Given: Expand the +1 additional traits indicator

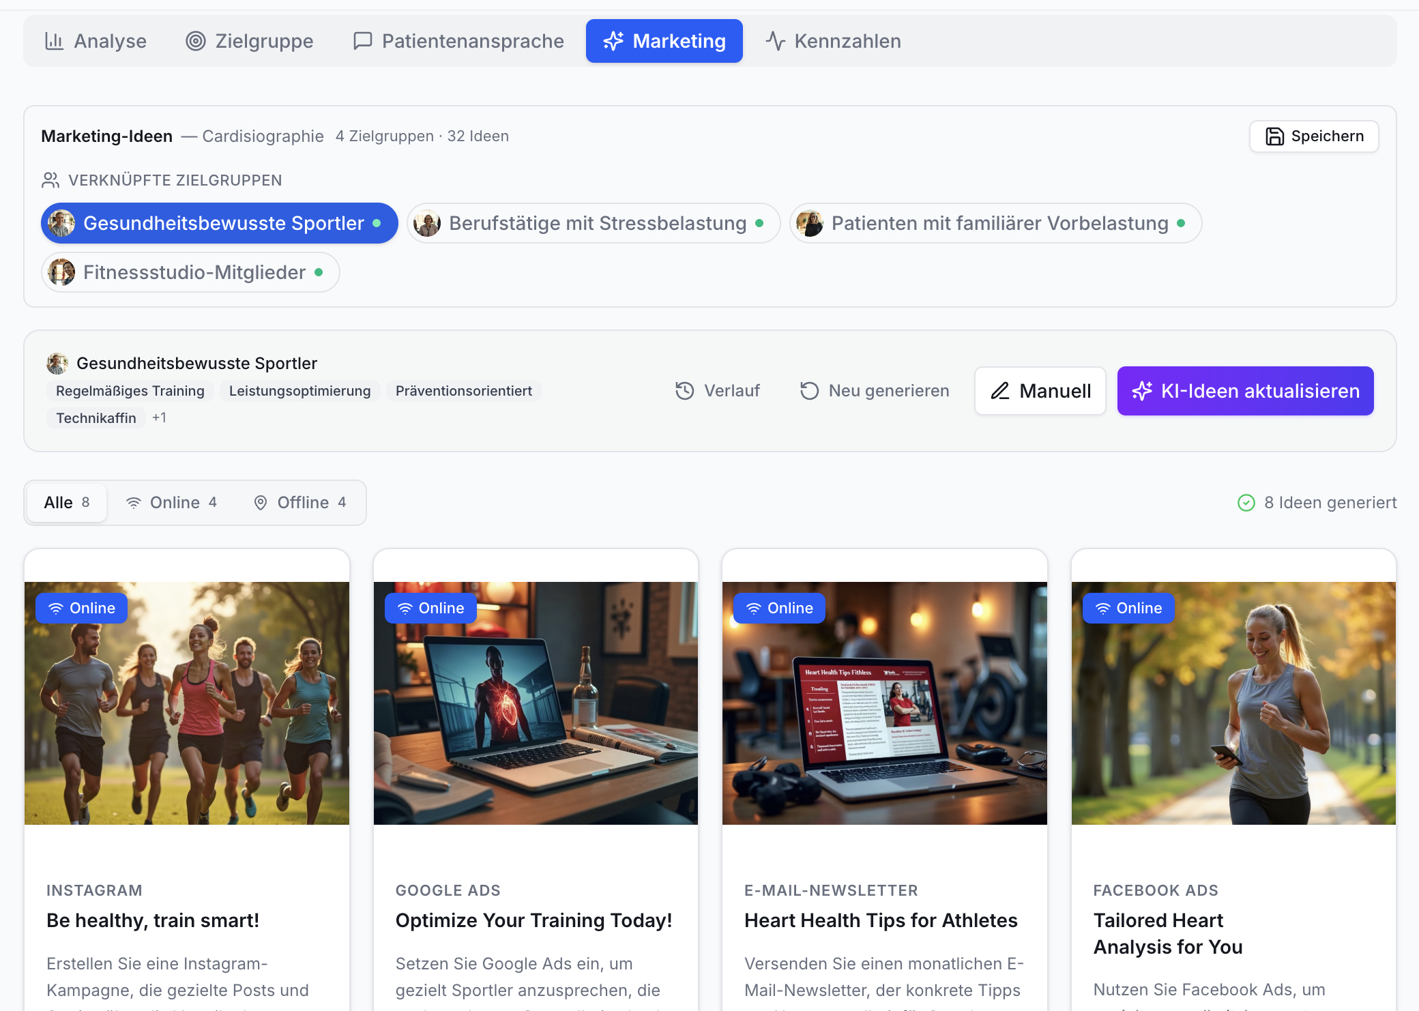Looking at the screenshot, I should click(x=159, y=417).
